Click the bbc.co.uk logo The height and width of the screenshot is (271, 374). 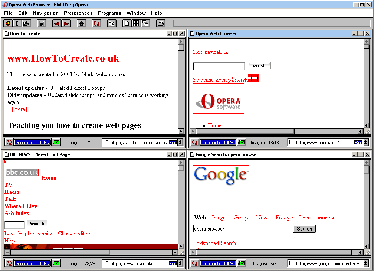(22, 172)
